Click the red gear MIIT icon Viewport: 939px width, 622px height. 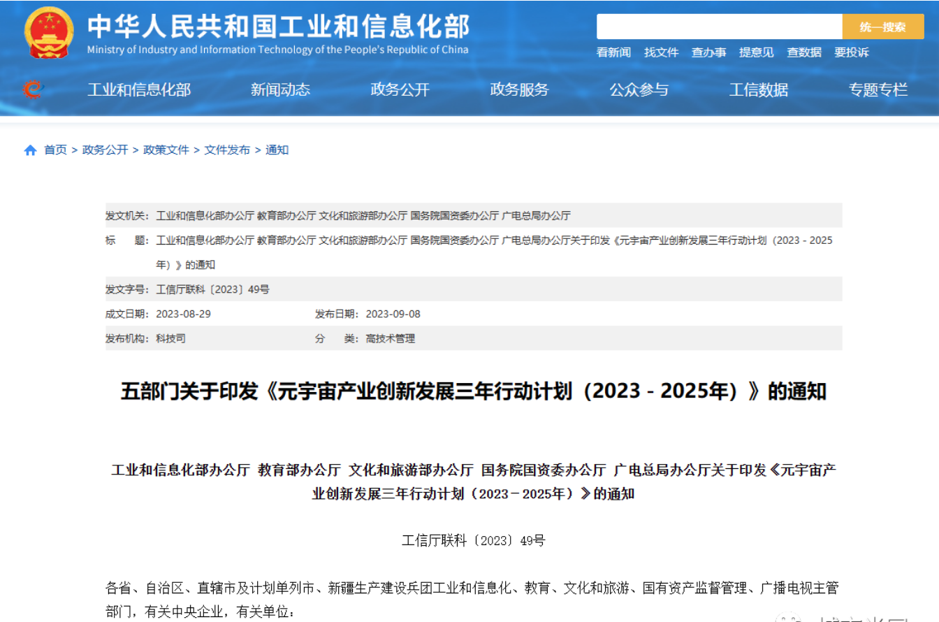point(32,89)
